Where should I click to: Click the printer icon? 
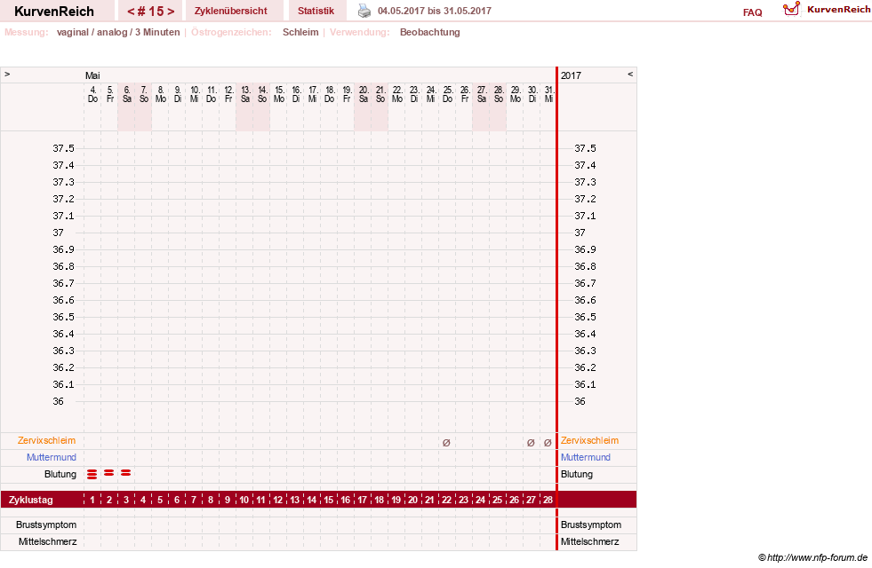364,11
